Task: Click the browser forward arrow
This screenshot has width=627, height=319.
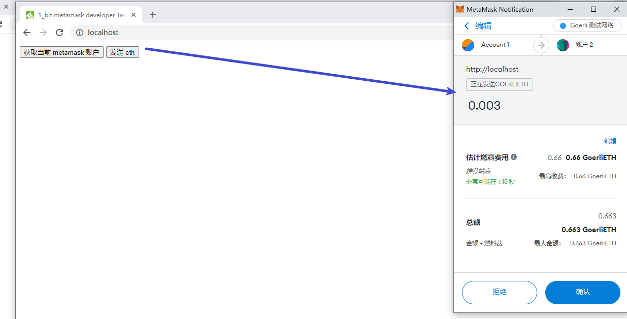Action: click(x=43, y=33)
